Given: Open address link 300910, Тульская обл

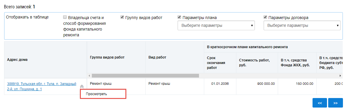Looking at the screenshot, I should tap(42, 86).
